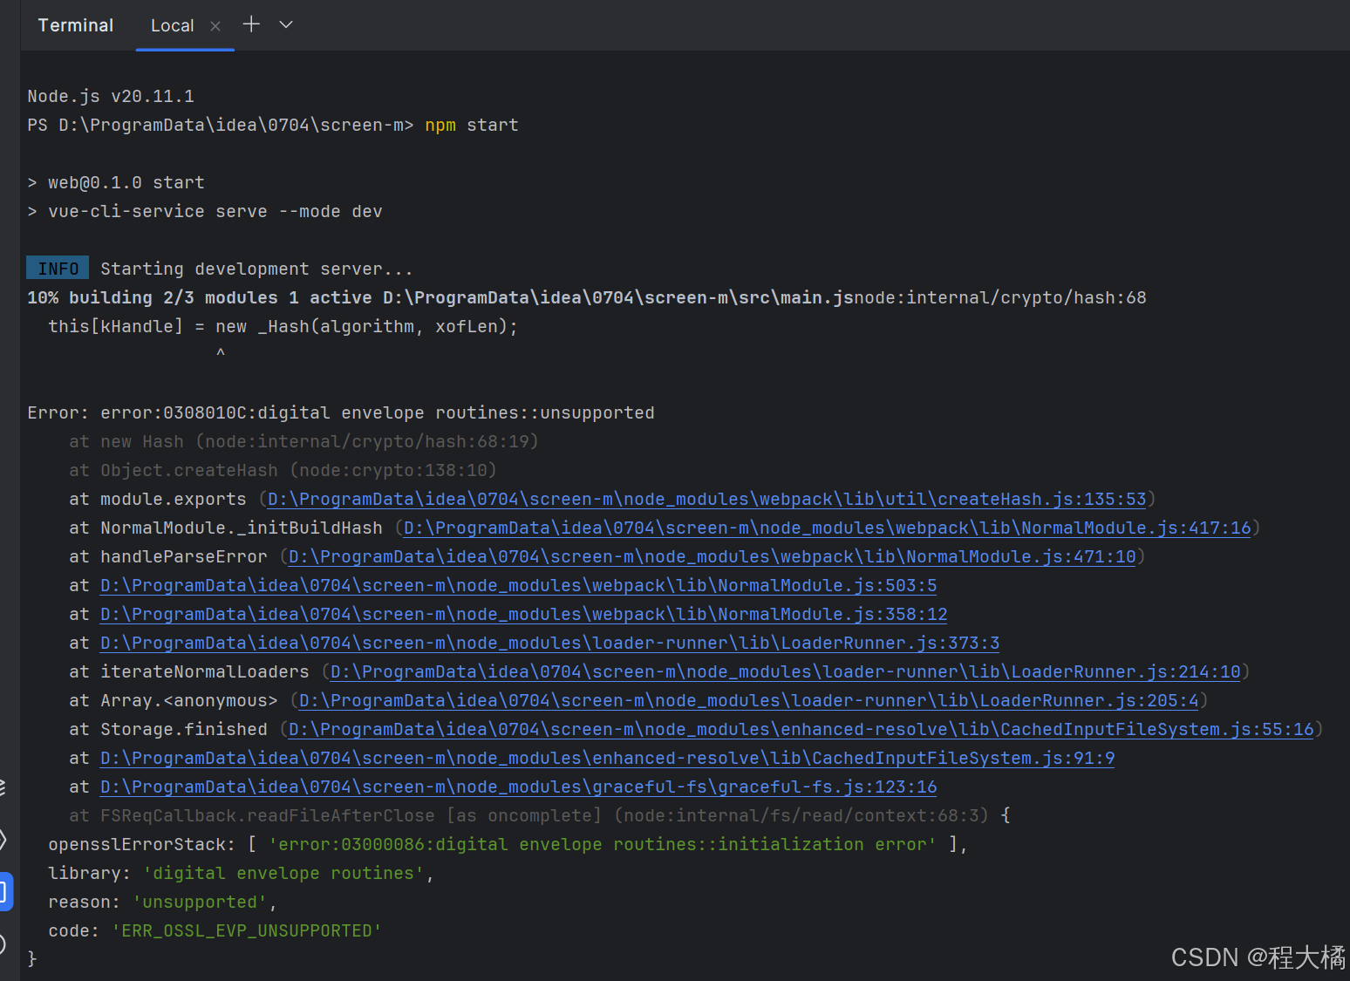The width and height of the screenshot is (1350, 981).
Task: Open CachedInputFileSystem.js:91:9 link
Action: pos(606,758)
